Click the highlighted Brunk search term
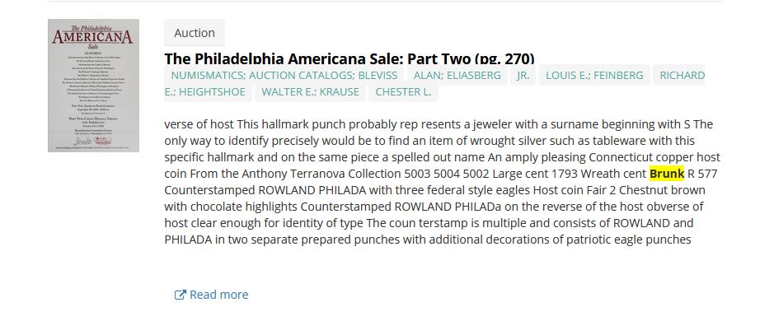Viewport: 774px width, 321px height. click(667, 174)
